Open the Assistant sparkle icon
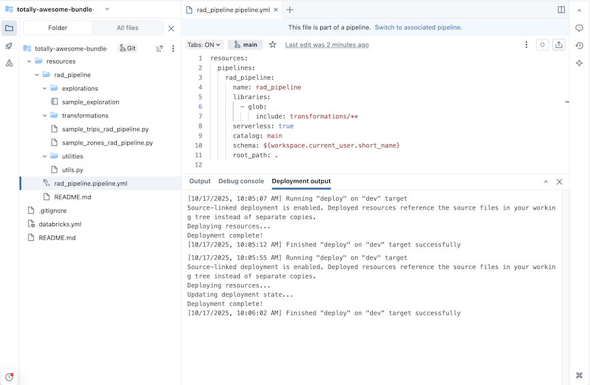Screen dimensions: 590x385 click(579, 63)
